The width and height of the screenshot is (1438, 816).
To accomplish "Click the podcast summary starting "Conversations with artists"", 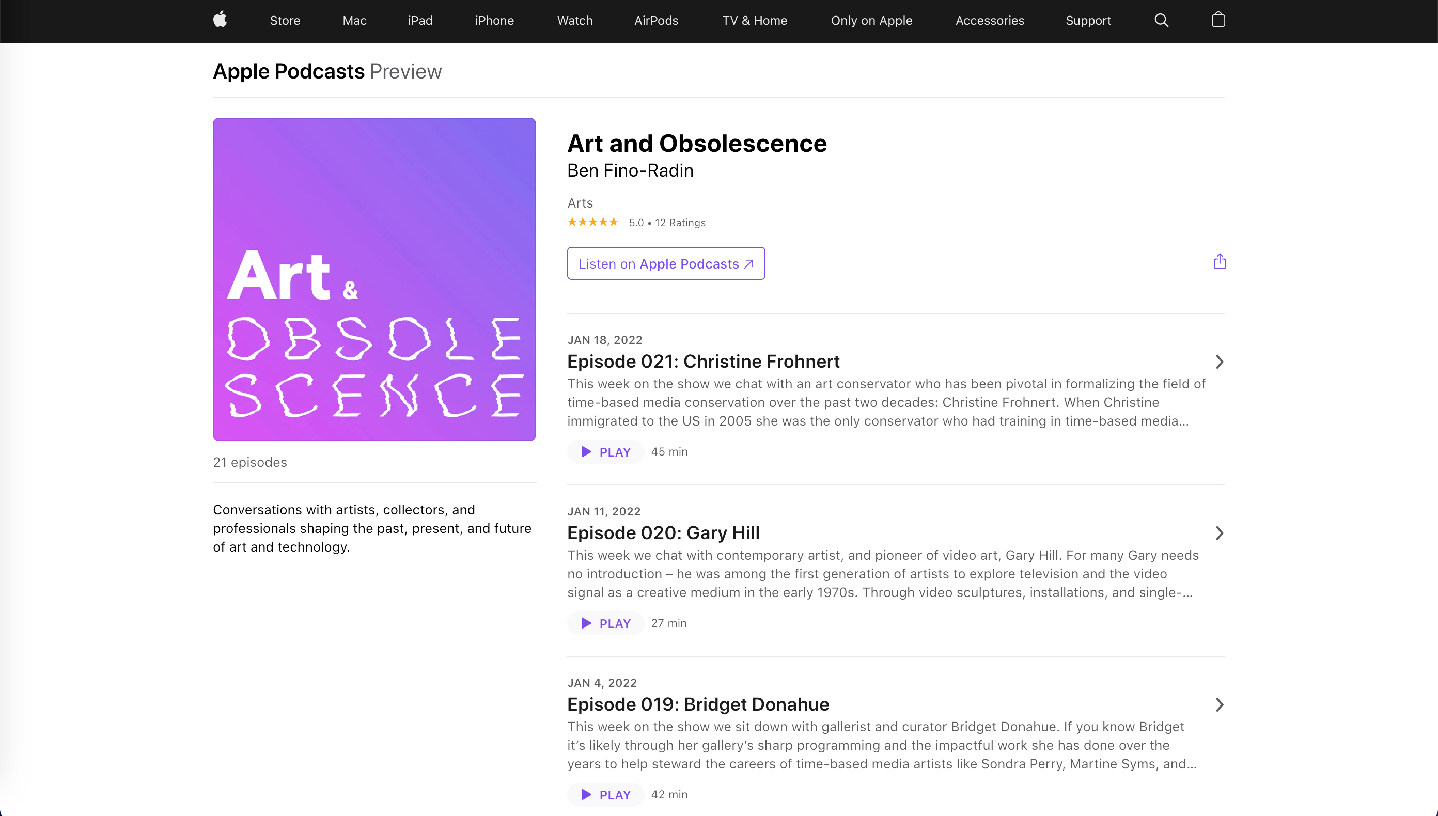I will coord(372,528).
